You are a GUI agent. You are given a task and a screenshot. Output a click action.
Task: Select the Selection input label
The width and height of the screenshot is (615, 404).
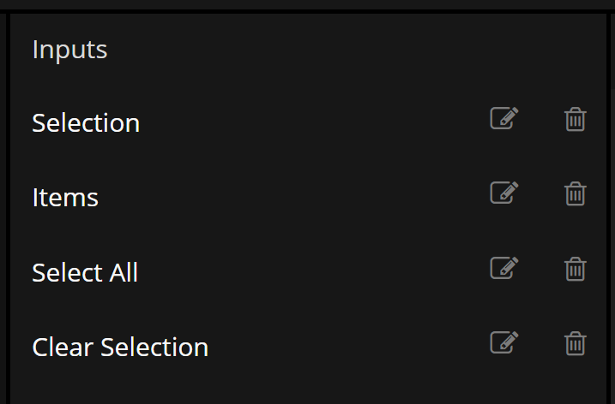pyautogui.click(x=86, y=123)
